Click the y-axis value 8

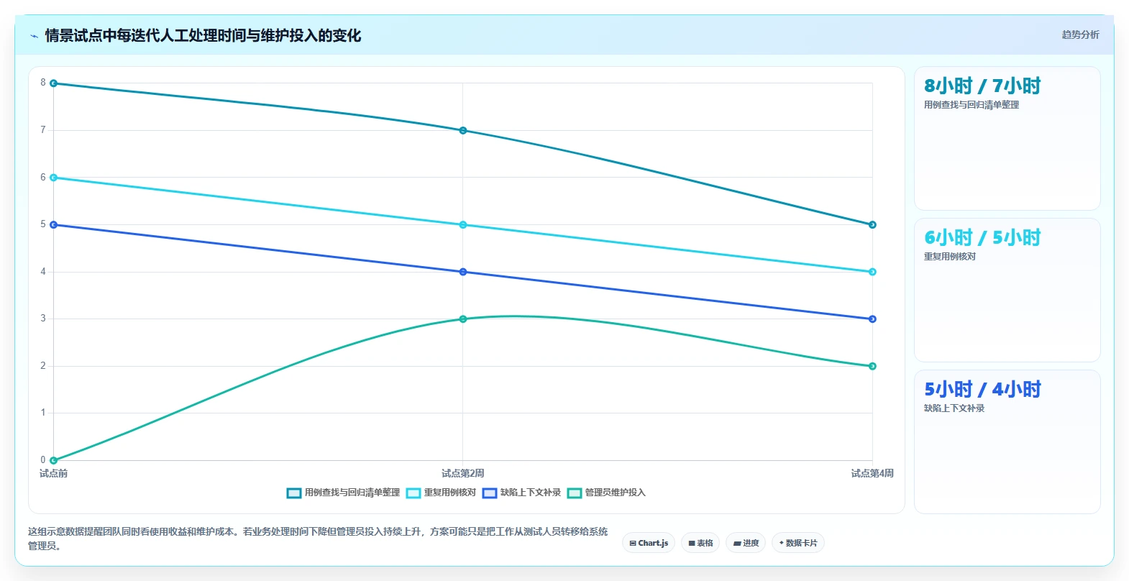43,83
